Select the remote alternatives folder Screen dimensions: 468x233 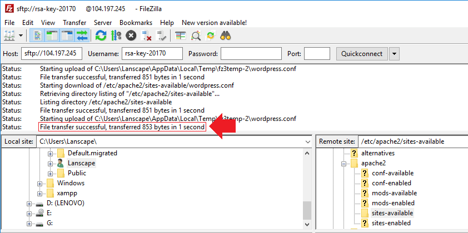point(378,153)
